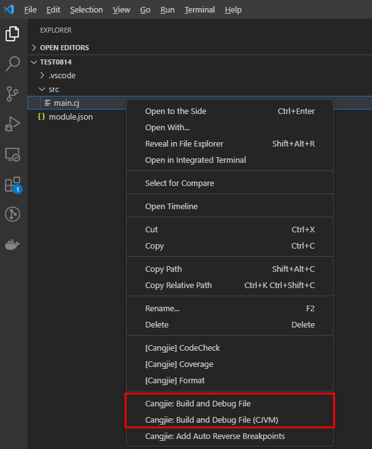Screen dimensions: 372x449
Task: Open the Selection menu
Action: coord(86,10)
